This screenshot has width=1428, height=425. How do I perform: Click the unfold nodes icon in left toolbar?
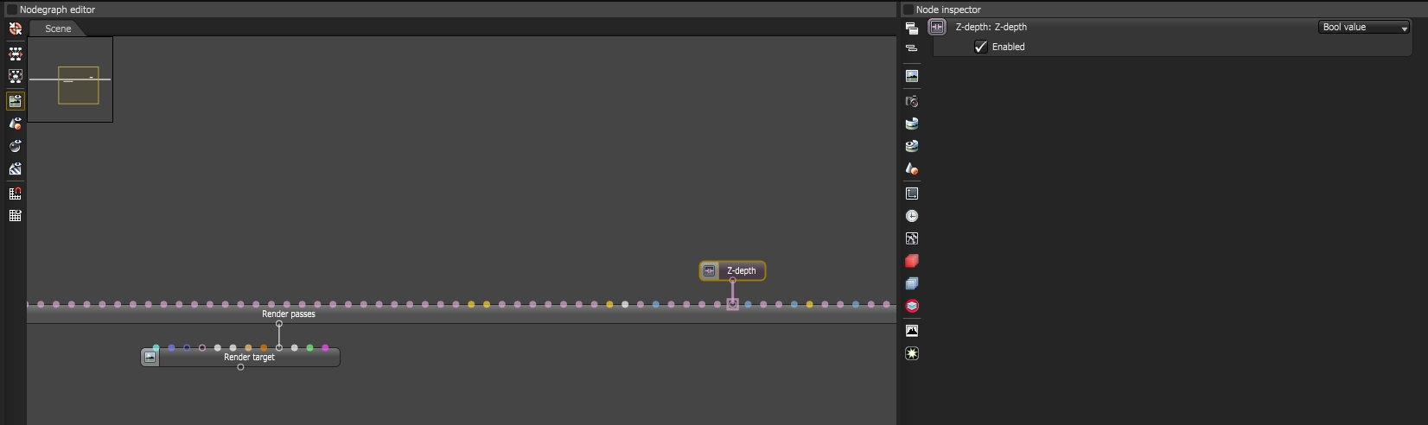[x=15, y=54]
